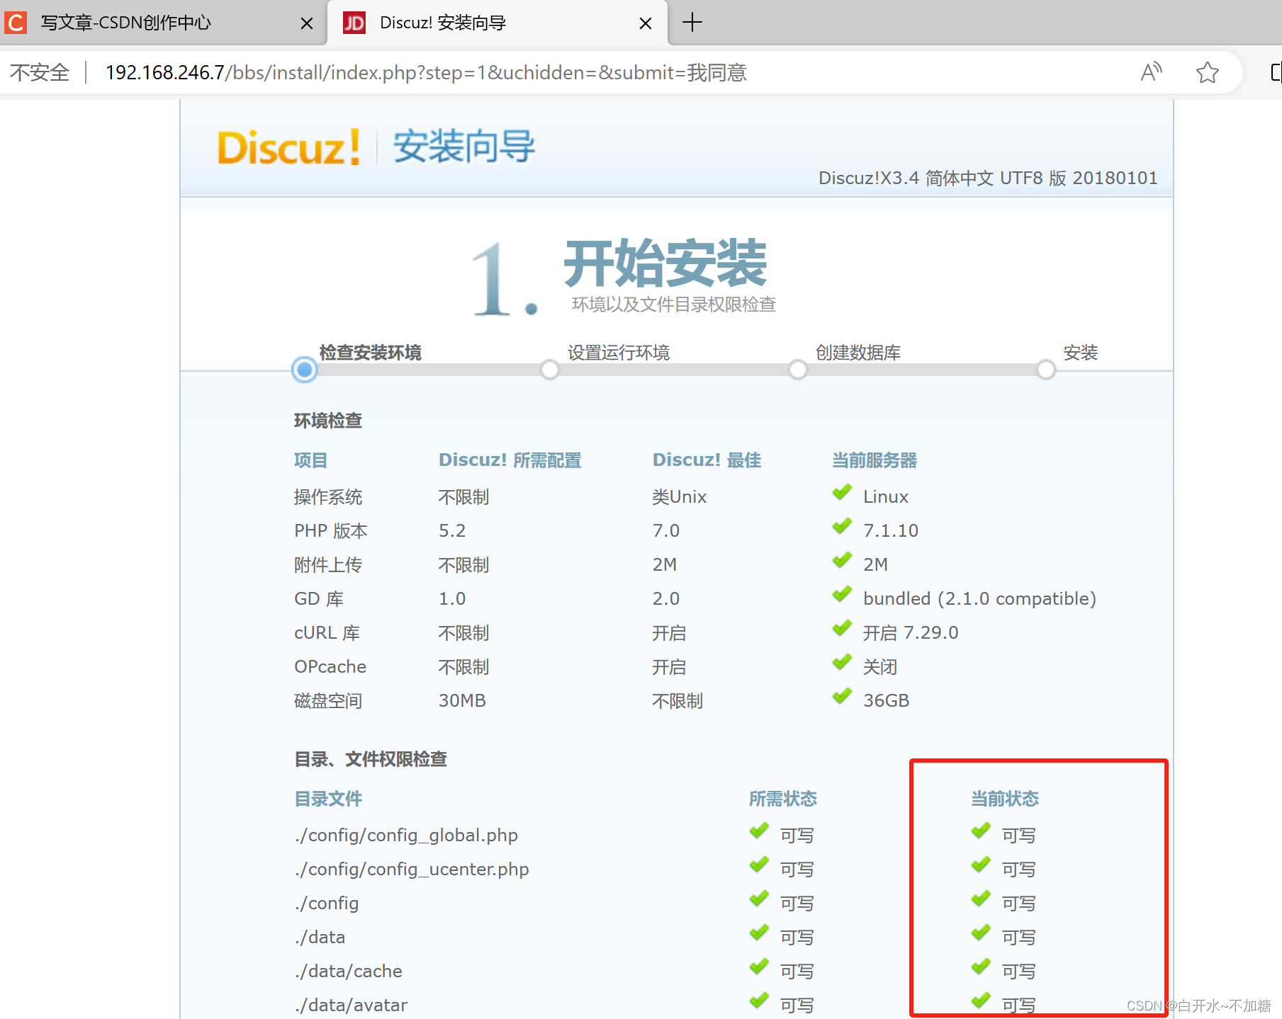Switch to the 写文章-CSDN创作中心 tab
The image size is (1282, 1019).
[x=163, y=23]
